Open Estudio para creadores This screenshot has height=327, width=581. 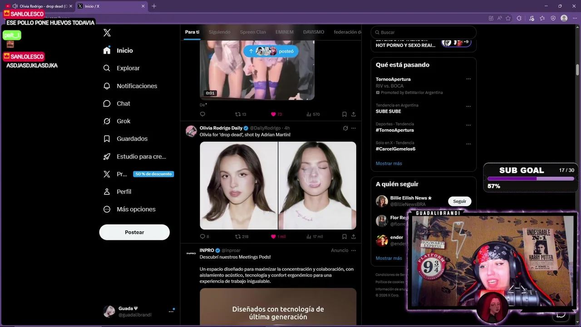click(134, 156)
